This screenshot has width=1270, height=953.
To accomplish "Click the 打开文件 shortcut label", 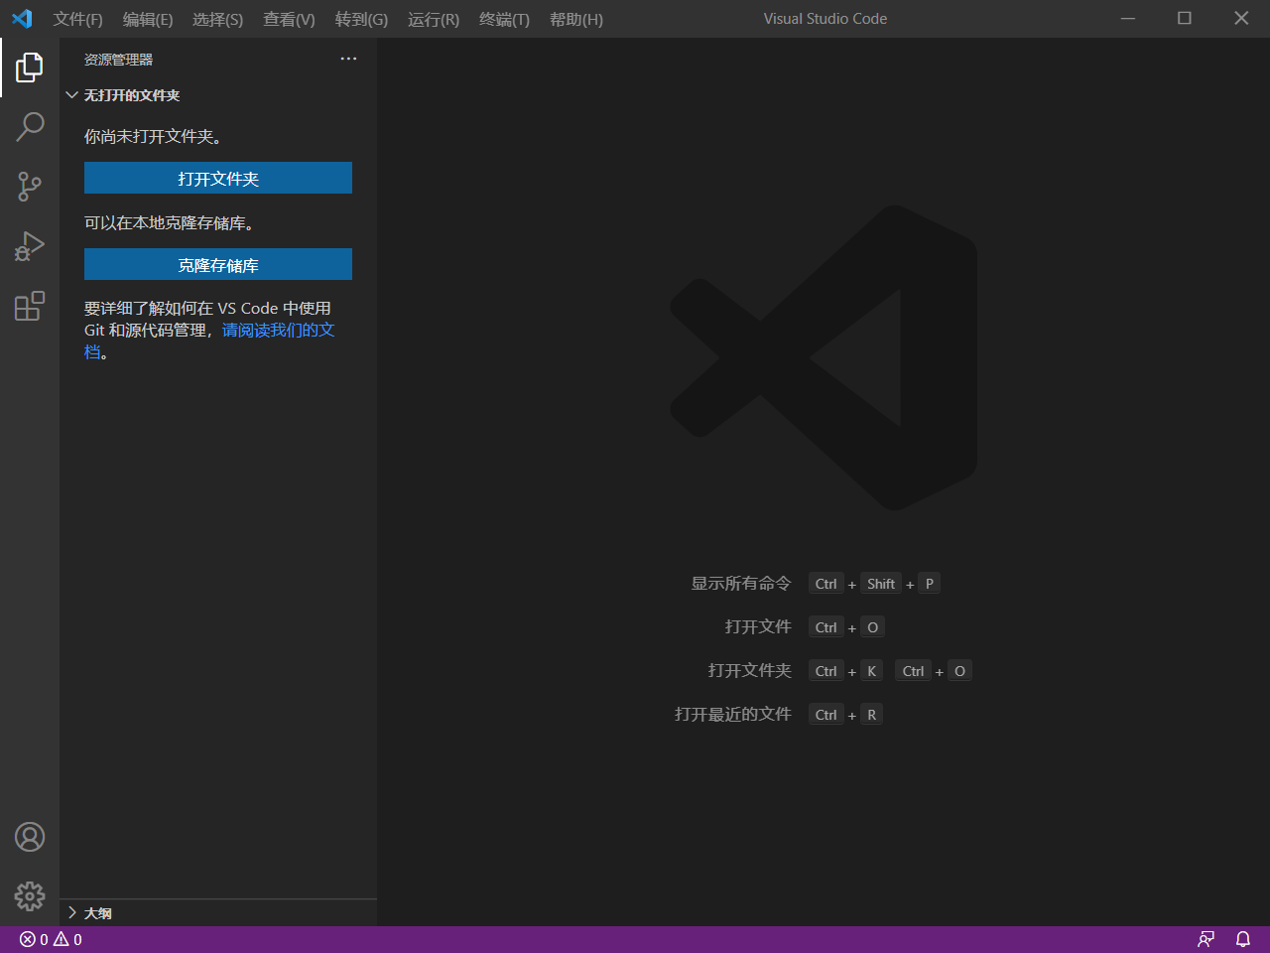I will 758,627.
